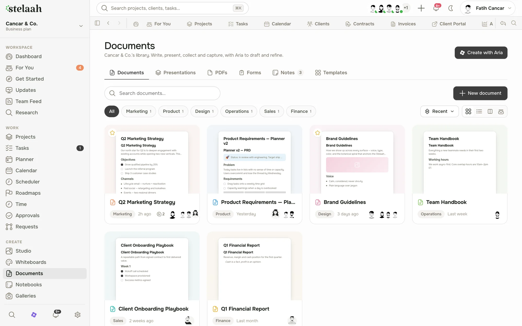The width and height of the screenshot is (522, 326).
Task: Open Team Feed in the sidebar
Action: [45, 101]
